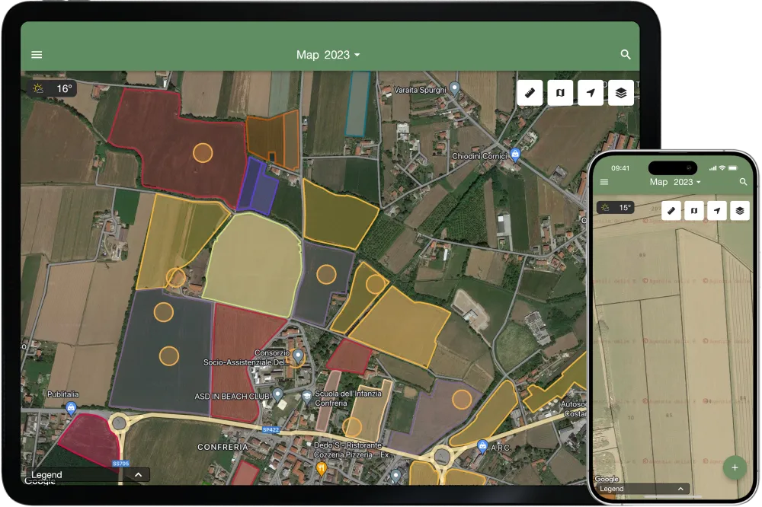The image size is (762, 507).
Task: Open the hamburger menu on the phone
Action: (604, 182)
